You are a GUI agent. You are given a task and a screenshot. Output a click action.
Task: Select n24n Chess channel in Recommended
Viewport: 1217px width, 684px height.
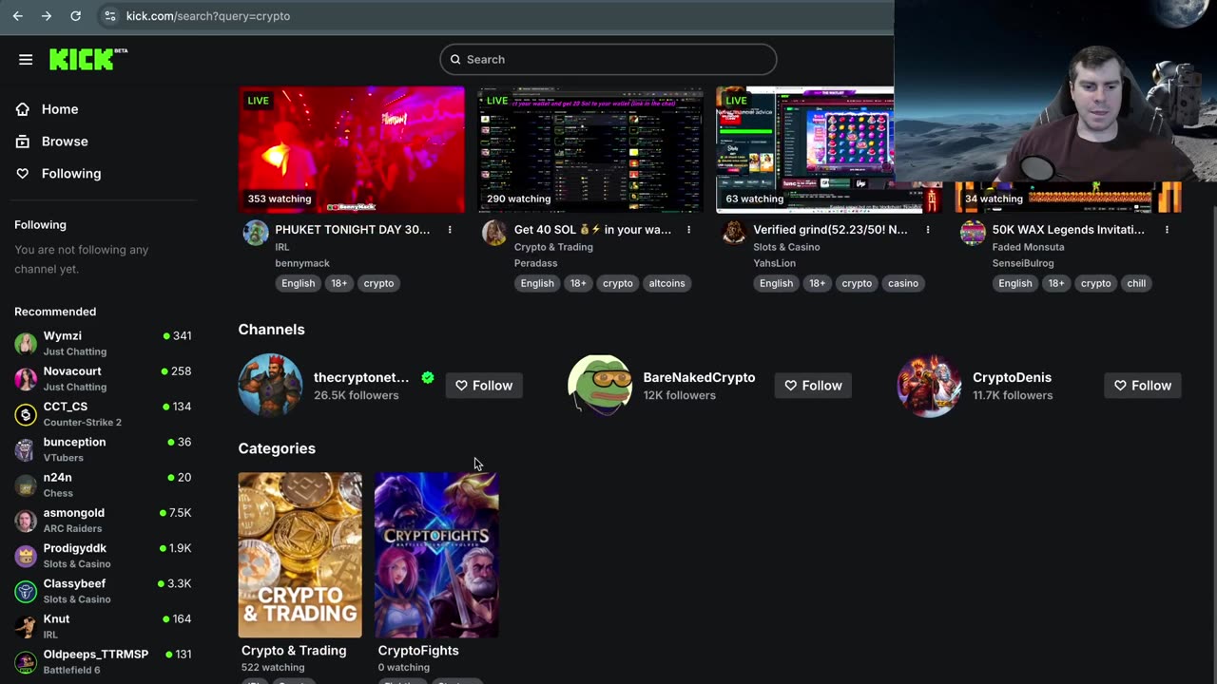(103, 484)
